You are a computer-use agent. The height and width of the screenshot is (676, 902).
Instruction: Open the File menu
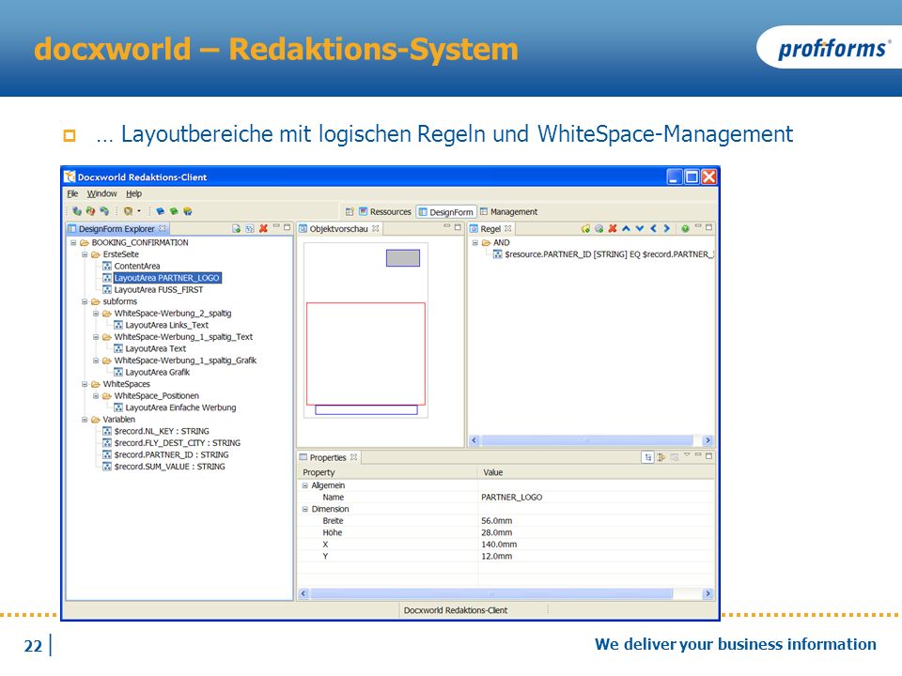(72, 193)
